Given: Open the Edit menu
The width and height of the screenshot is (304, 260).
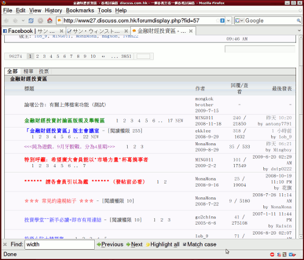Looking at the screenshot, I should coord(21,10).
